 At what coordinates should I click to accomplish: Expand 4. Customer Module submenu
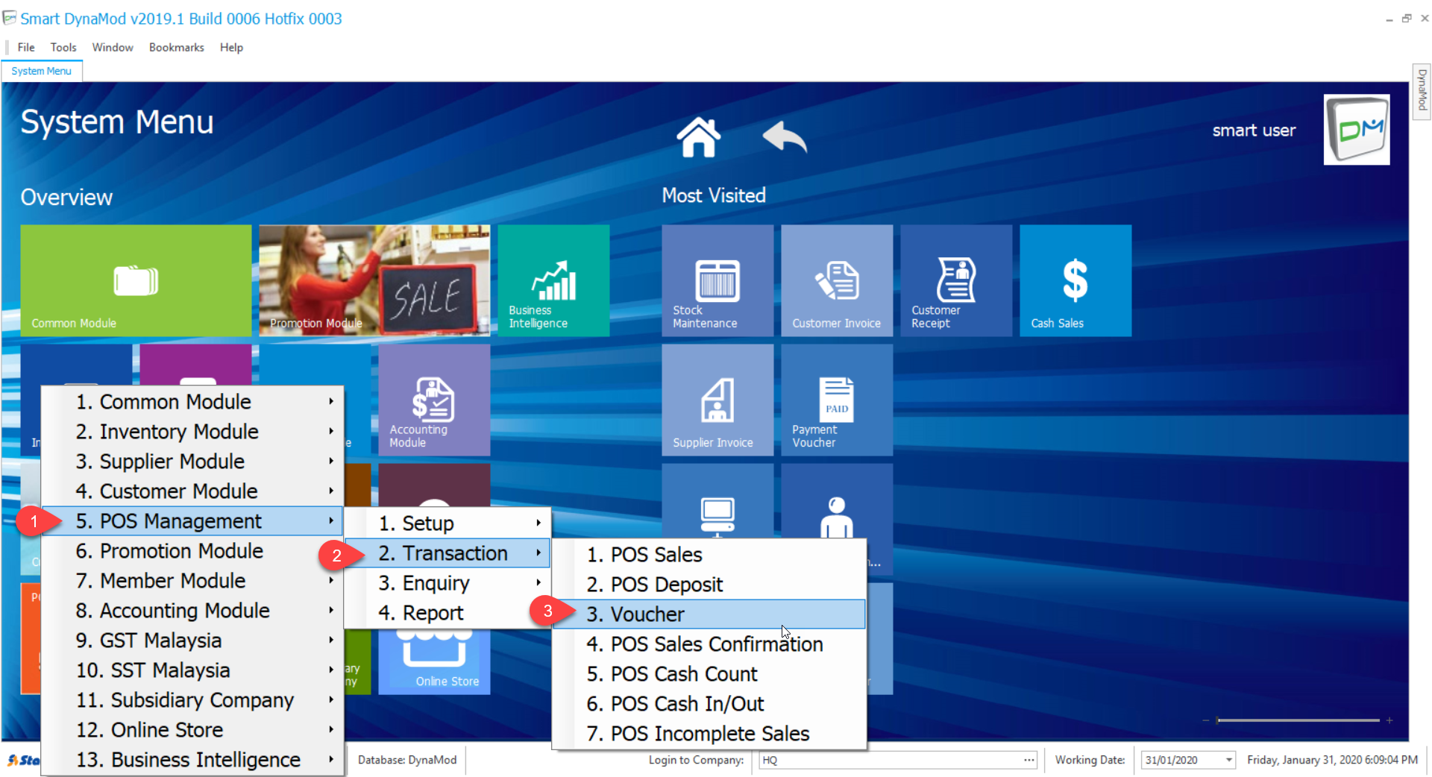click(192, 491)
